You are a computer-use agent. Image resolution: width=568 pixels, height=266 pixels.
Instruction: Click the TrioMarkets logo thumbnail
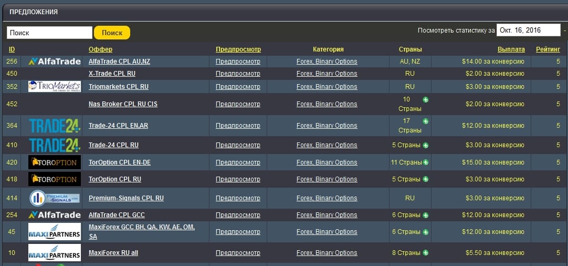click(55, 86)
